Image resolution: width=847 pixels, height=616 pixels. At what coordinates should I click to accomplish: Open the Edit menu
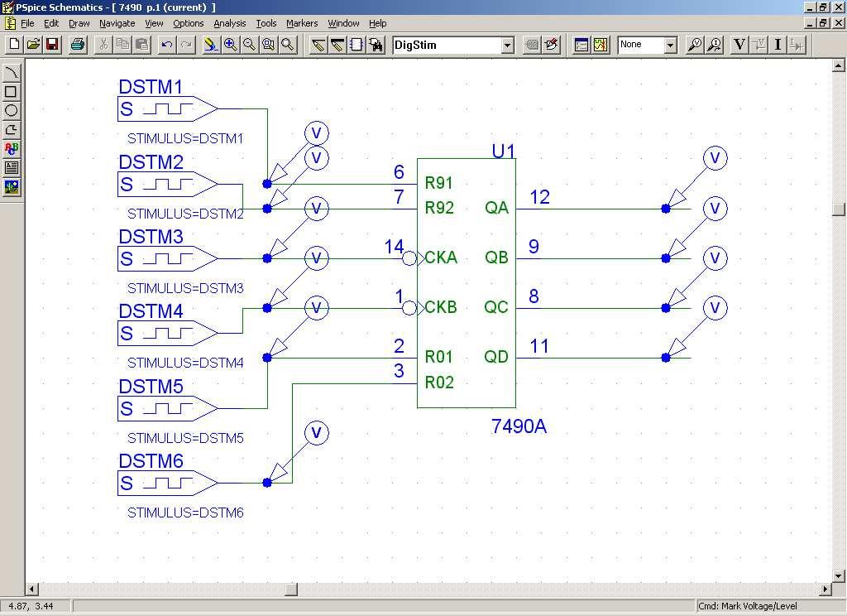click(51, 23)
